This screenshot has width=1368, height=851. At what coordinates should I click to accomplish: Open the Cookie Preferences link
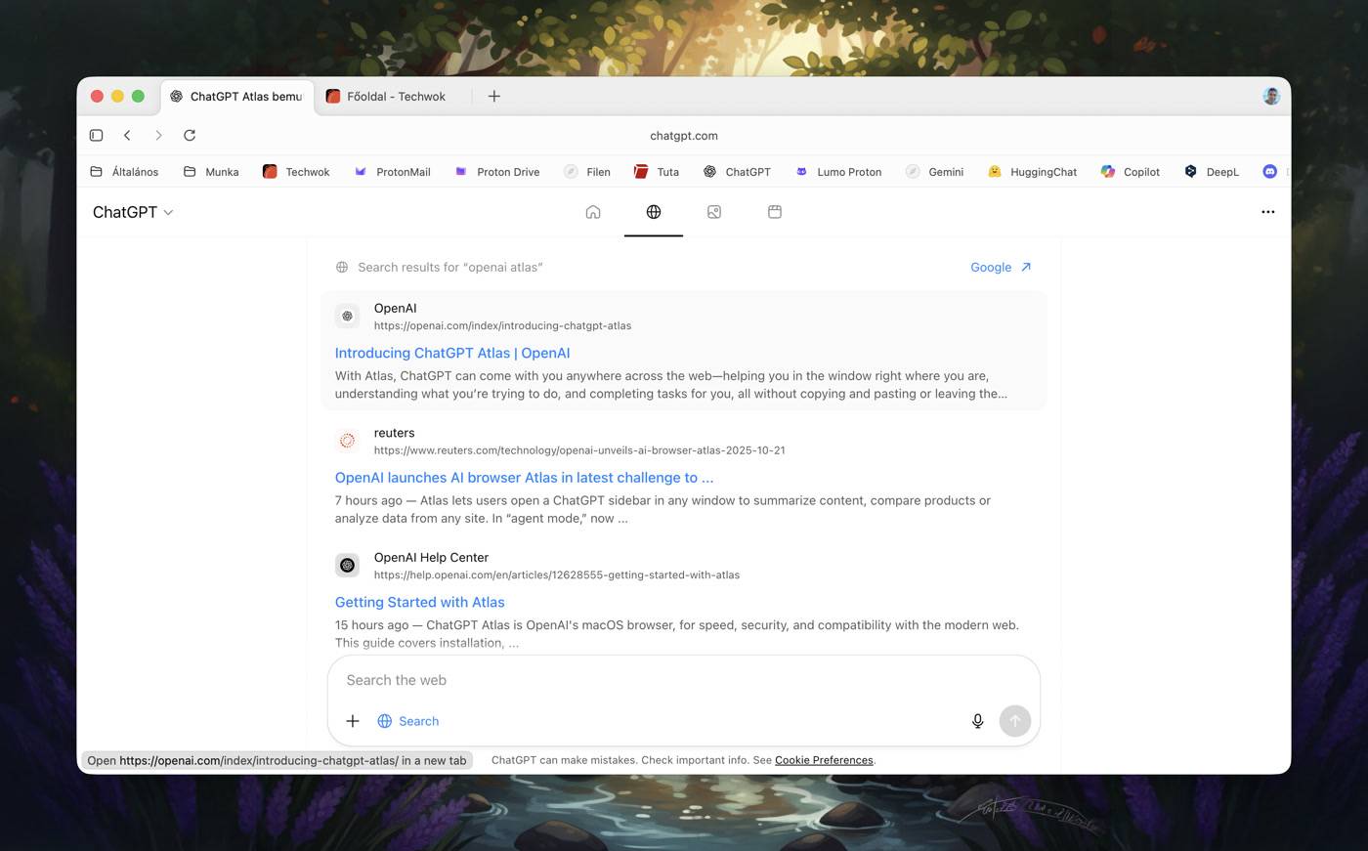click(824, 760)
